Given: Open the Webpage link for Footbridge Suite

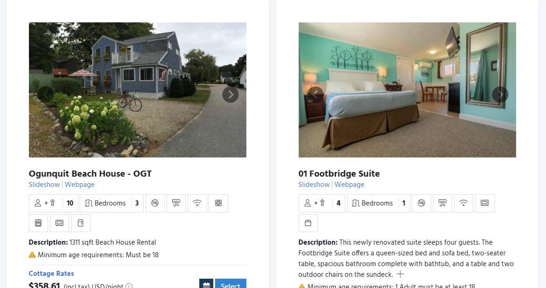Looking at the screenshot, I should (x=350, y=185).
